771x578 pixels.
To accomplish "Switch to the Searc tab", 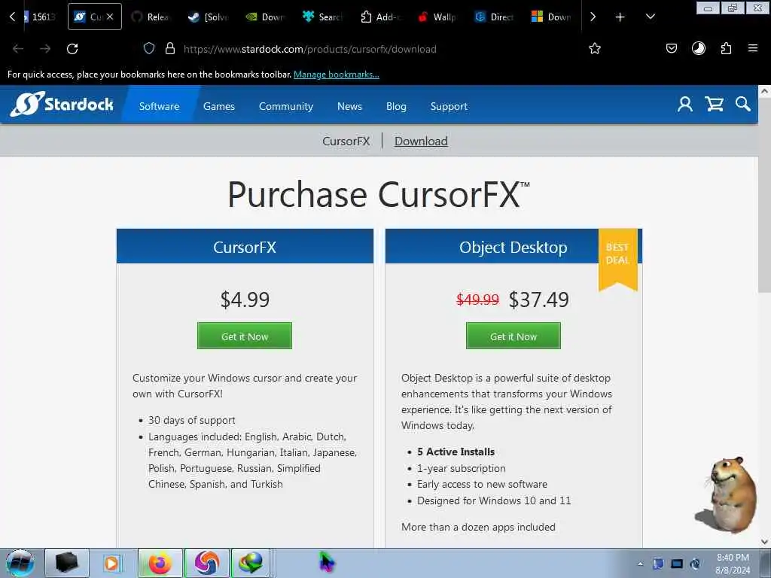I will 322,17.
